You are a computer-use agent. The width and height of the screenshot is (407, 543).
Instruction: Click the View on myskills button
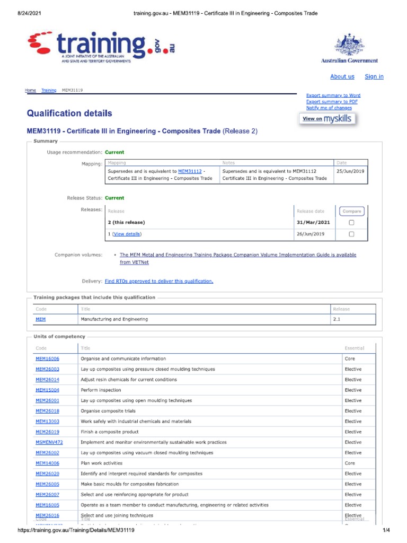pos(327,119)
